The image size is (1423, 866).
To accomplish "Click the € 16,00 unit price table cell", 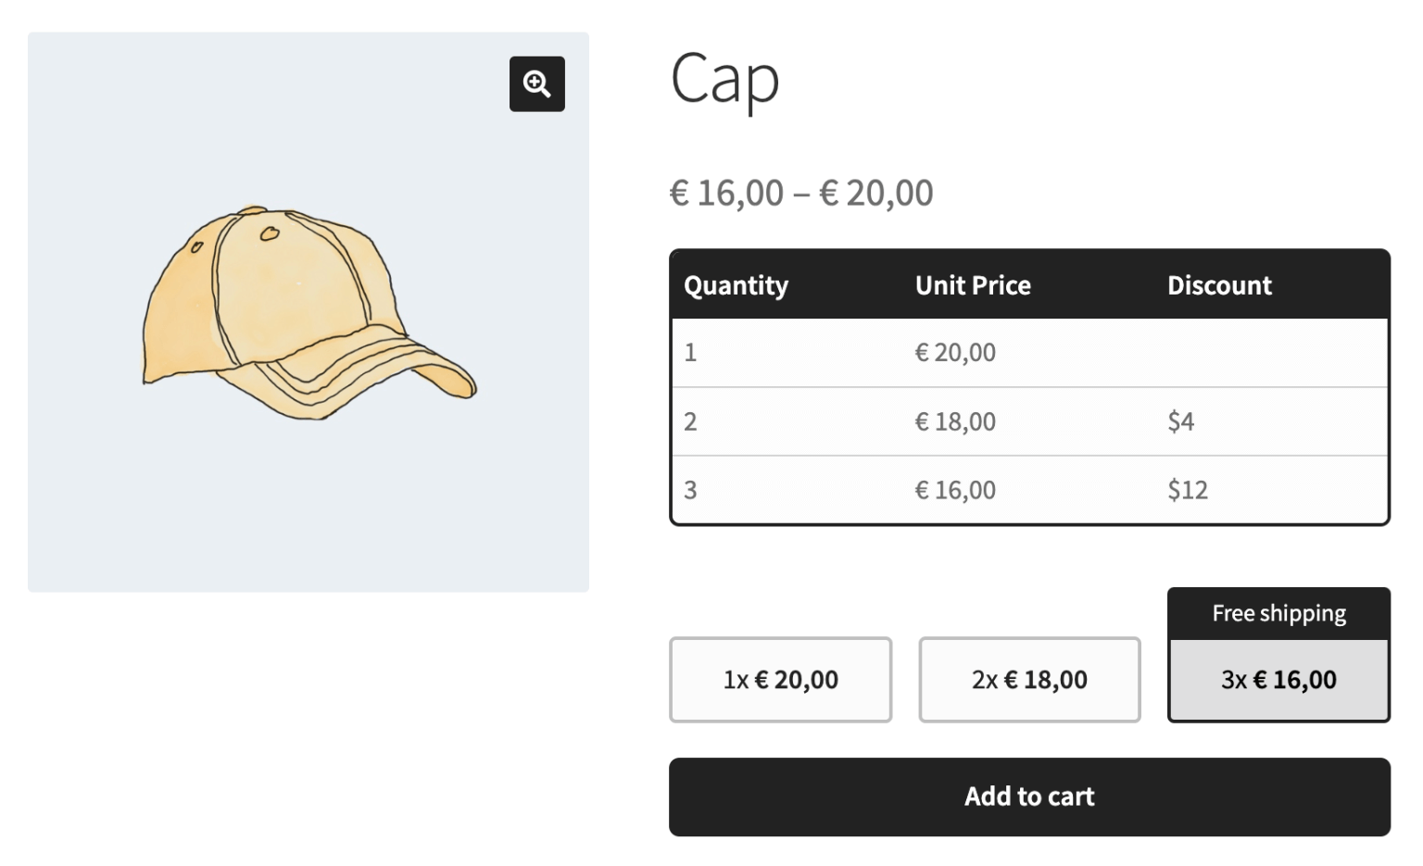I will (x=955, y=490).
